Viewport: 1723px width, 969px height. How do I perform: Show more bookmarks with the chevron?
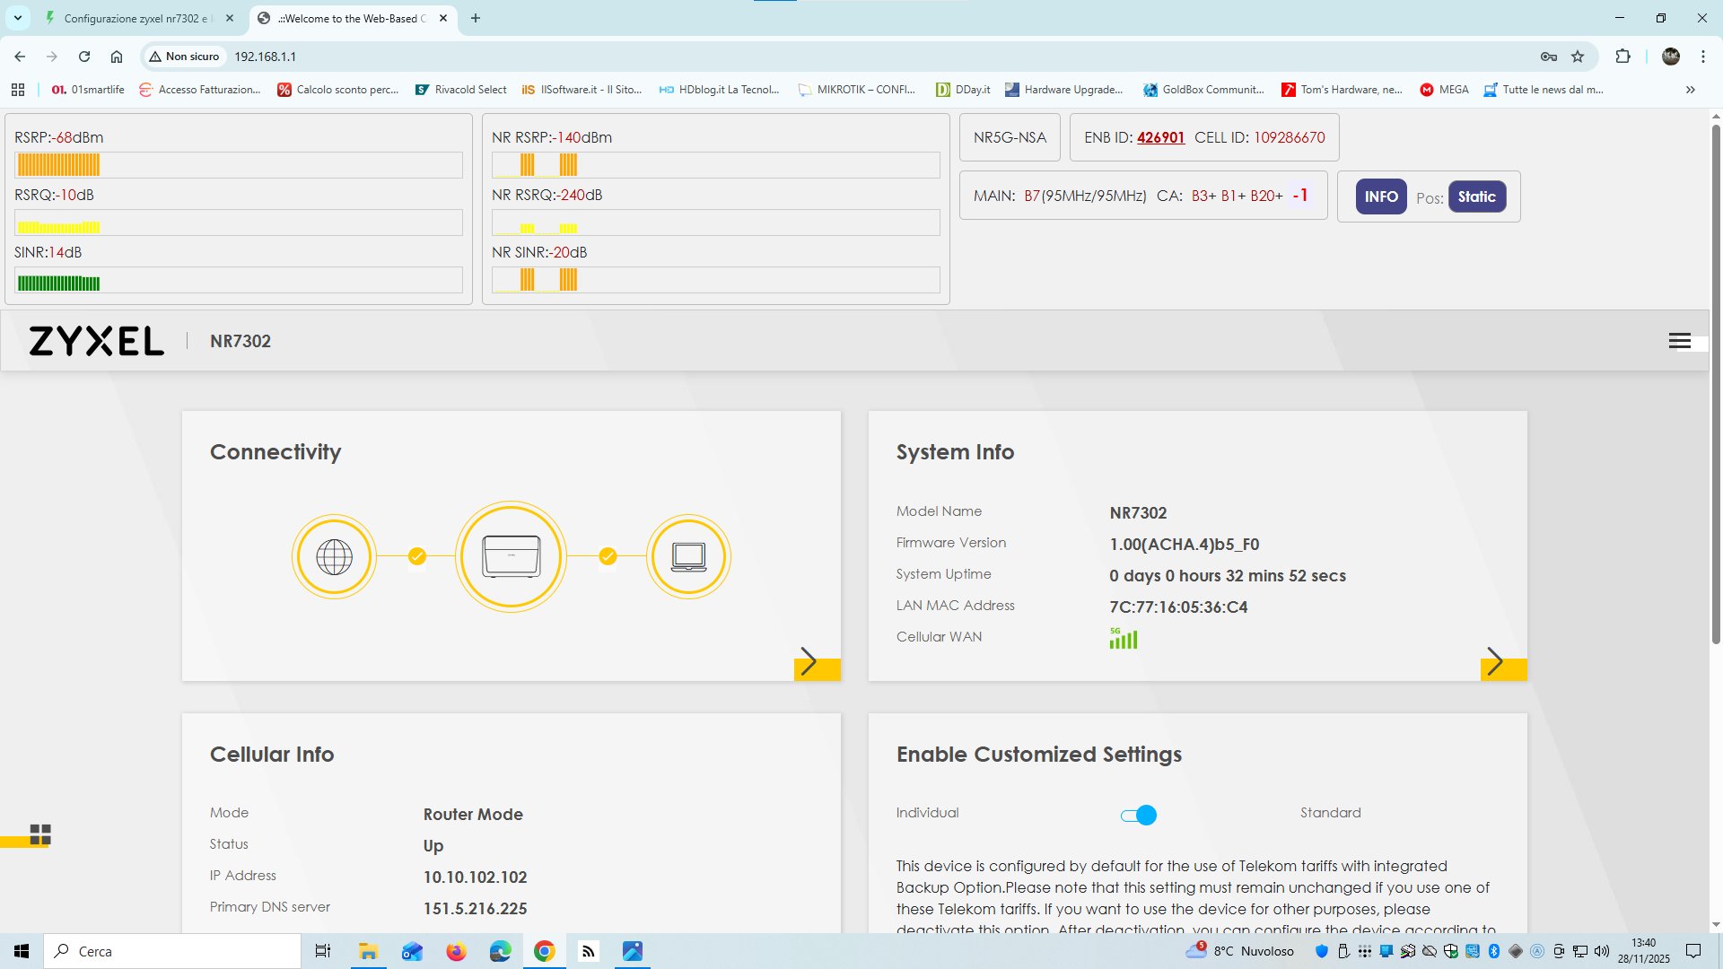[1690, 90]
